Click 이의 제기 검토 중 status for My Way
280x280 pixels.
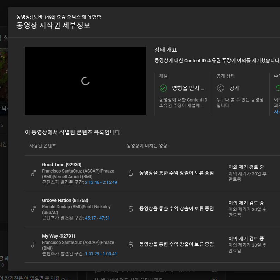(x=246, y=239)
